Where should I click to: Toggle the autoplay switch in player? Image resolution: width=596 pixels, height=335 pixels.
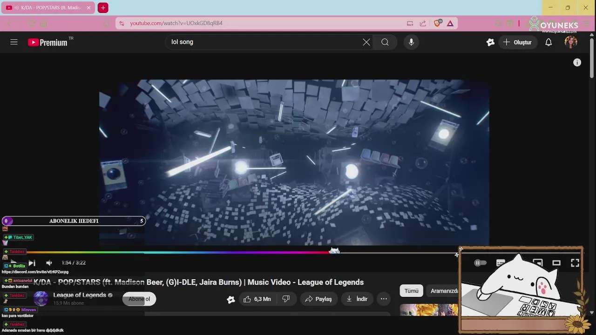480,263
